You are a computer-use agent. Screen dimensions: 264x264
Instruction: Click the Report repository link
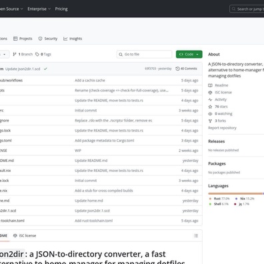[222, 128]
